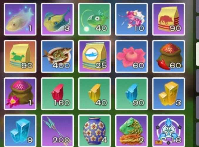Select the red chili powder sack
The width and height of the screenshot is (199, 147).
[x=168, y=57]
